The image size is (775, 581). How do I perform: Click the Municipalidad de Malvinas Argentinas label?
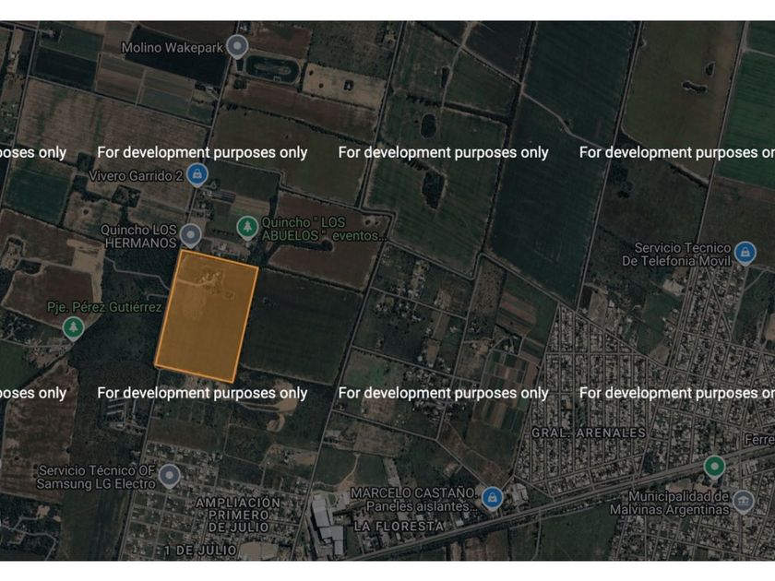[669, 503]
